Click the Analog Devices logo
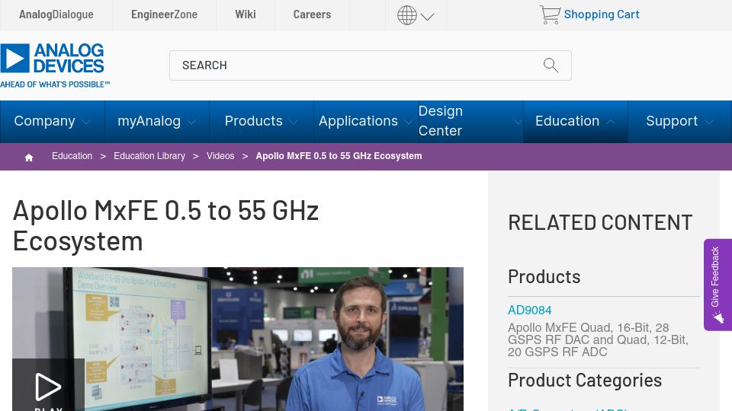The height and width of the screenshot is (411, 732). (55, 65)
